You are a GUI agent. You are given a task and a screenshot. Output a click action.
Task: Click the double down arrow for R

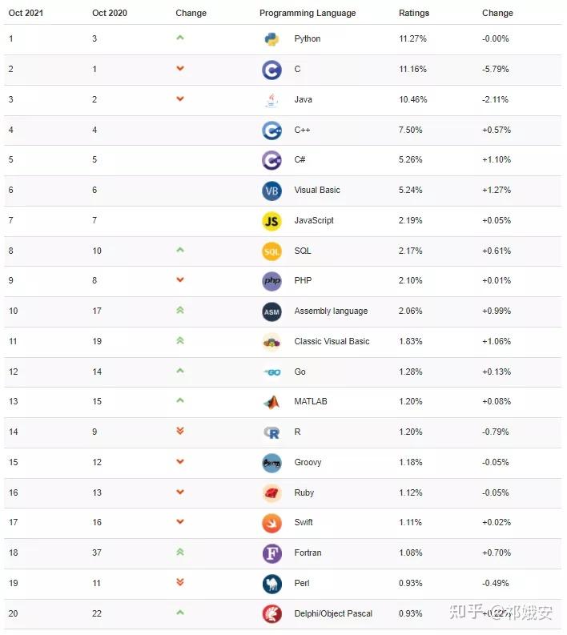click(x=180, y=431)
